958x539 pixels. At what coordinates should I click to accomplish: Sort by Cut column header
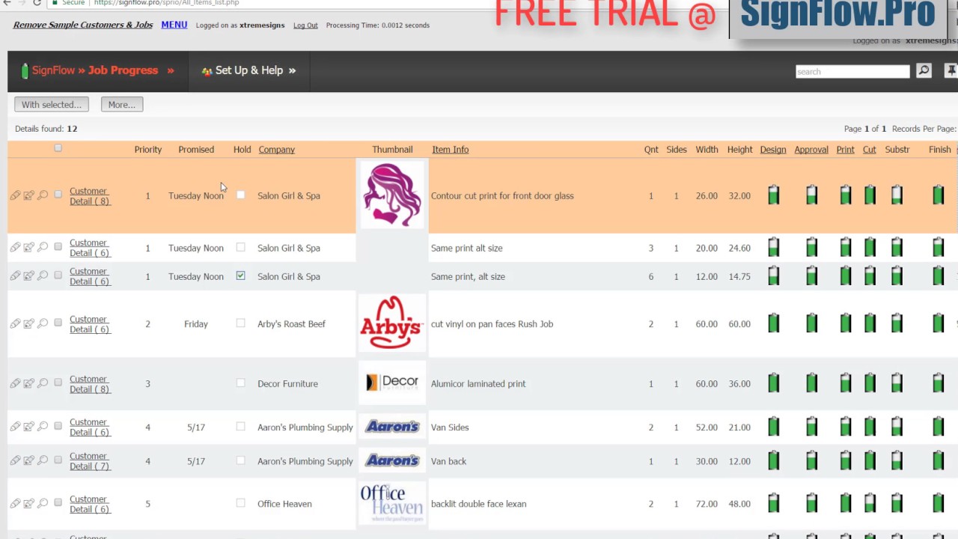pos(869,150)
